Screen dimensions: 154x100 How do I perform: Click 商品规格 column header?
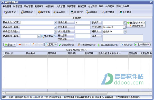point(57,53)
